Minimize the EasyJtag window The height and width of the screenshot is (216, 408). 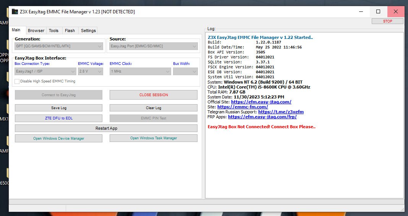click(361, 12)
